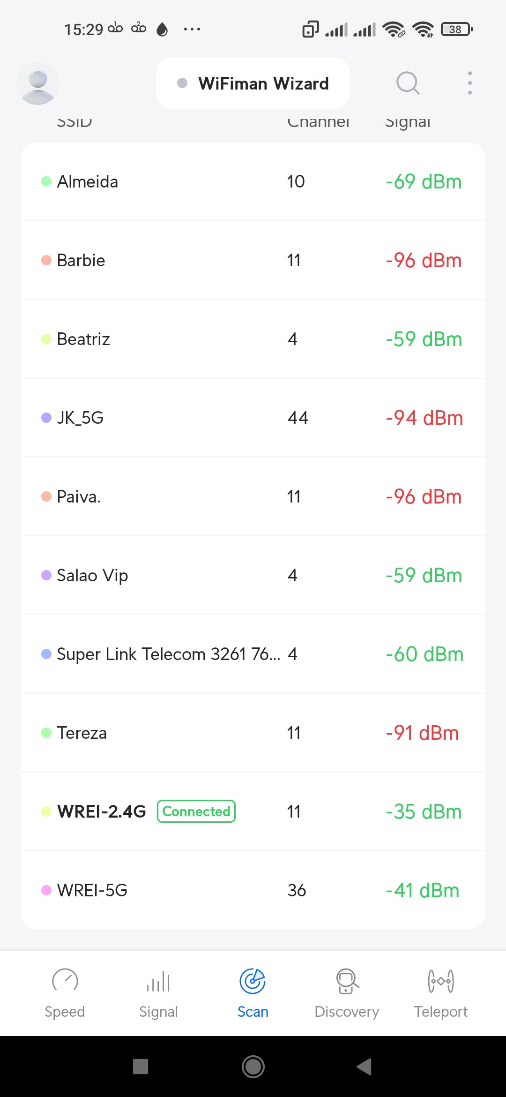The width and height of the screenshot is (506, 1097).
Task: Tap the Speed gauge icon
Action: point(65,981)
